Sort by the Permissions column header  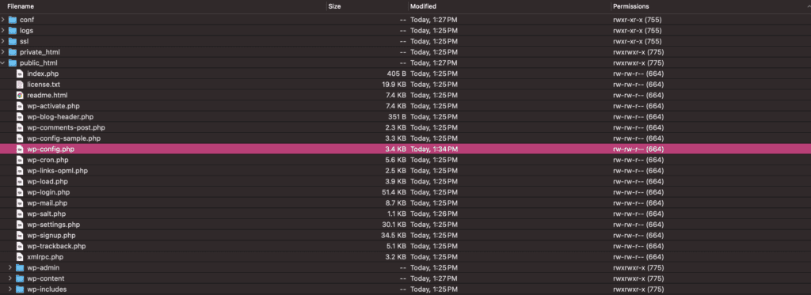(x=630, y=6)
